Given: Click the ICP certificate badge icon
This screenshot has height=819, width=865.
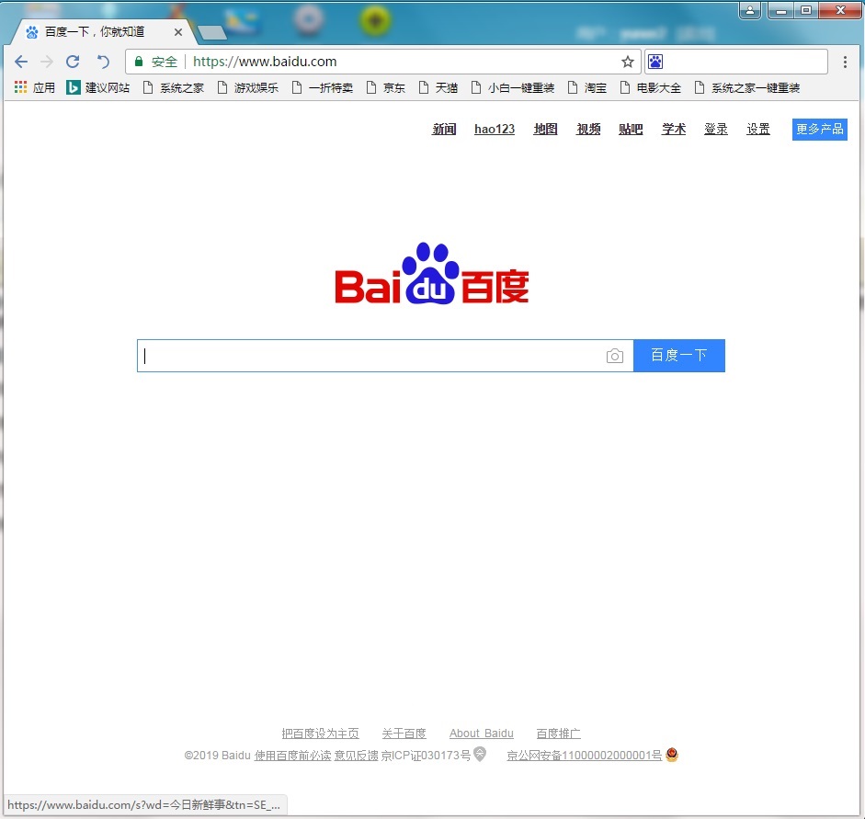Looking at the screenshot, I should (x=480, y=754).
